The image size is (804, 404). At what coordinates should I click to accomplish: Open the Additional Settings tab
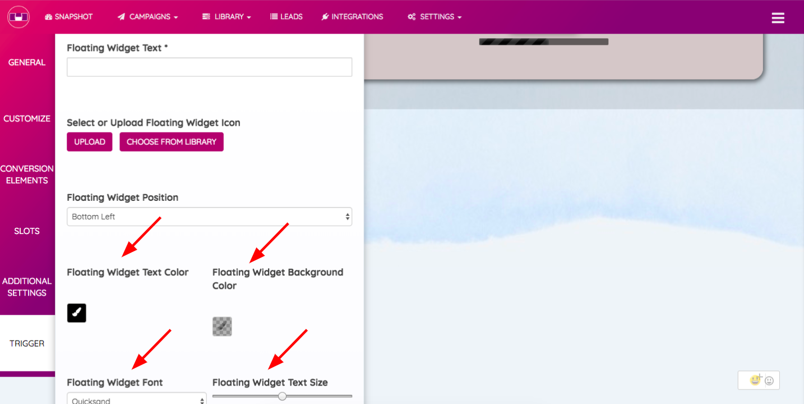27,287
